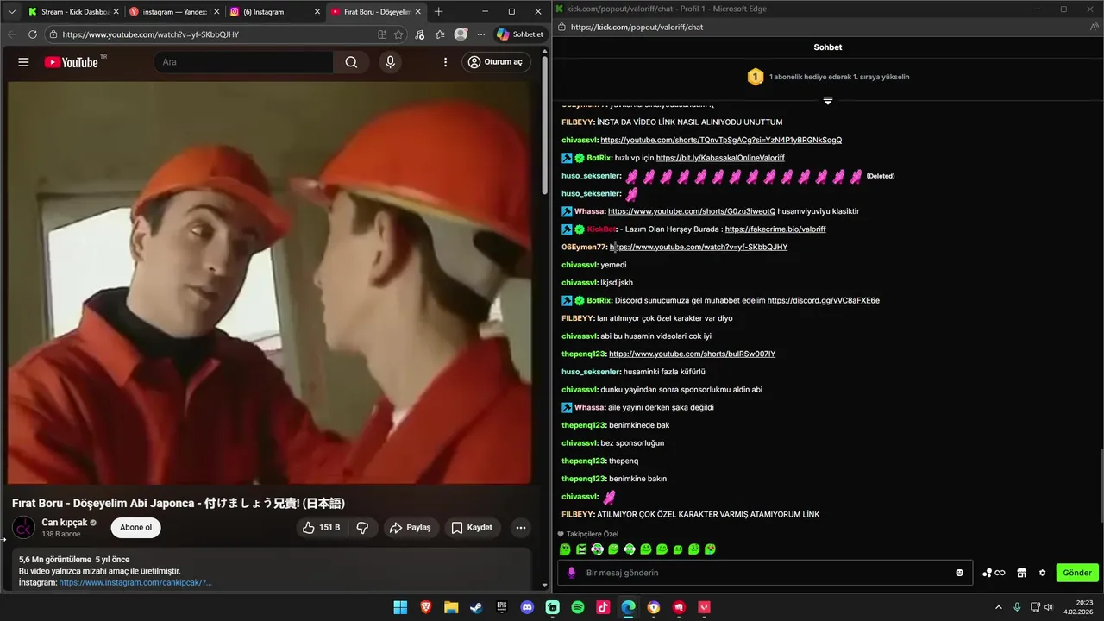Open Edge Copilot Sohbet et button

tap(519, 34)
